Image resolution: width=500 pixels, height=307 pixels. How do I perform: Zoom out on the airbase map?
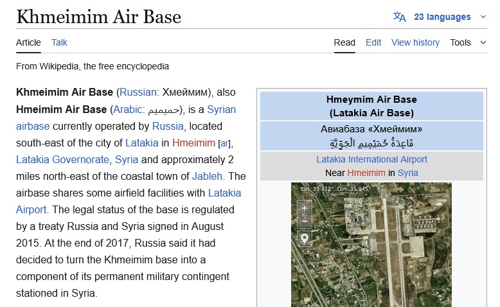(305, 221)
